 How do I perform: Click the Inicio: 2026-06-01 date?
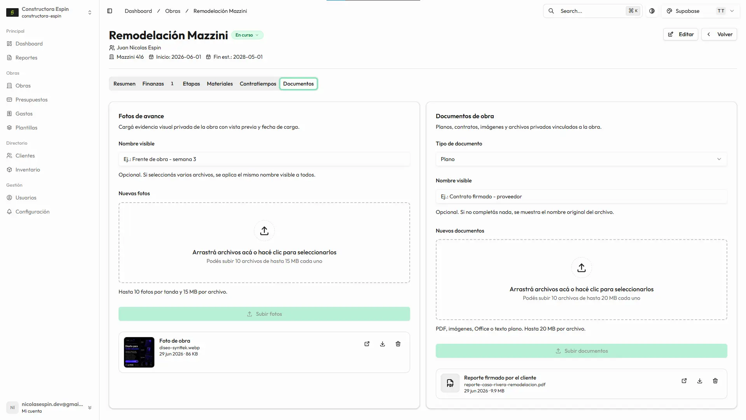tap(179, 57)
